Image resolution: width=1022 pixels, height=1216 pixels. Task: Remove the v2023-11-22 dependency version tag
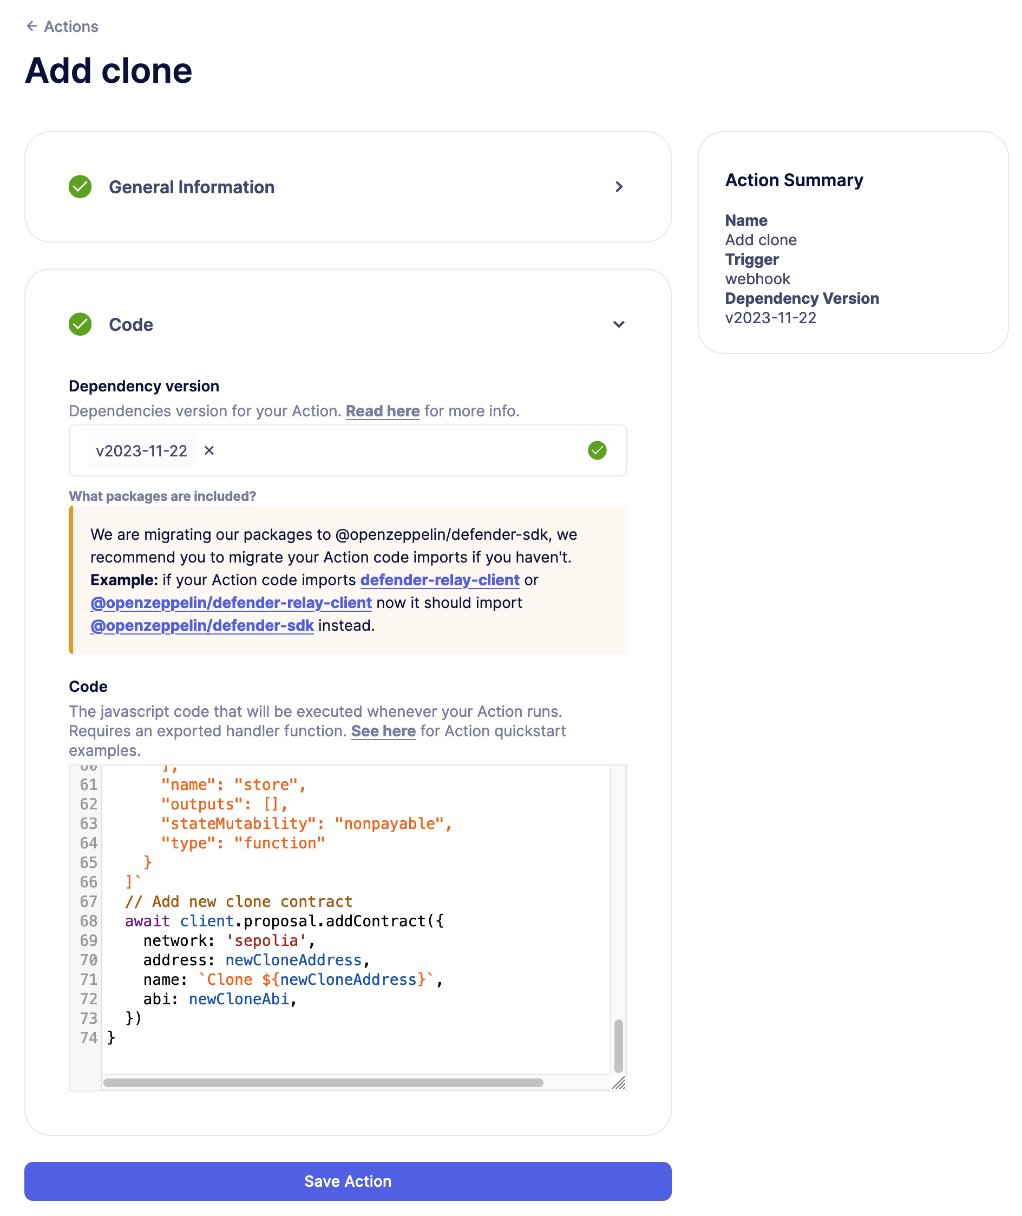coord(209,450)
